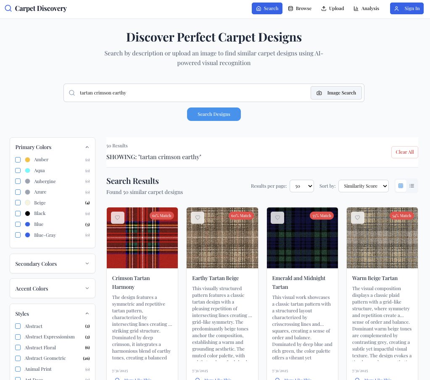430x380 pixels.
Task: Open the Crimson Tartan Harmony thumbnail
Action: pos(142,238)
